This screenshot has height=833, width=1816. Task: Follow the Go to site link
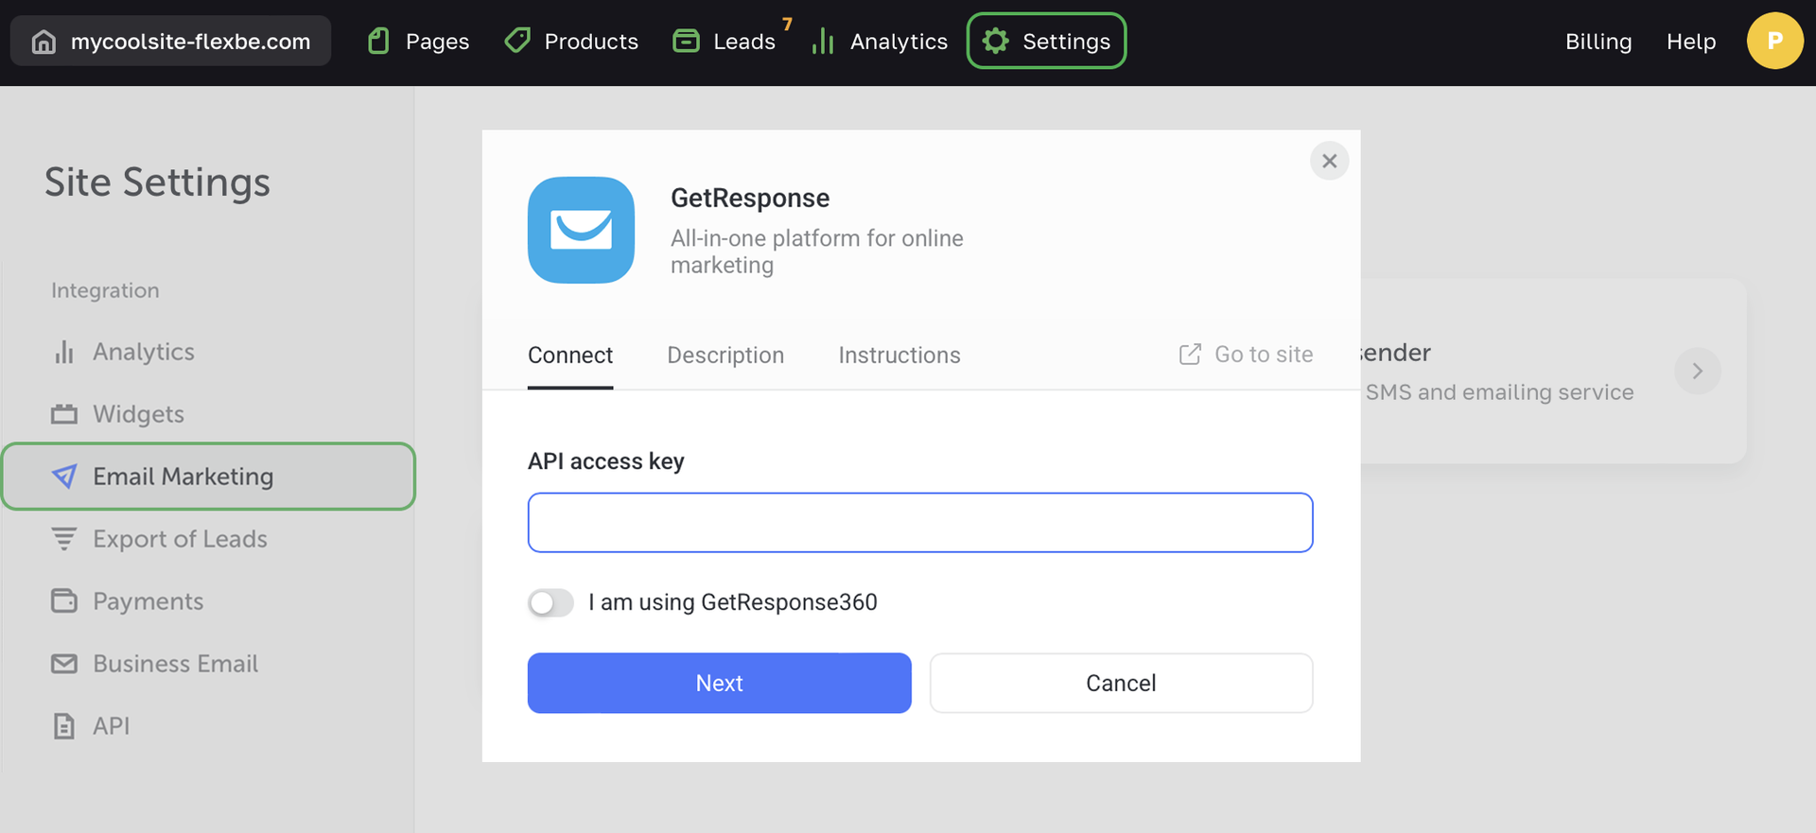pos(1247,355)
